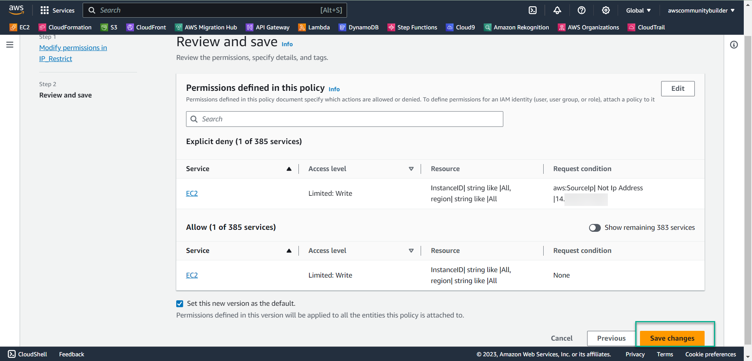
Task: Click Edit permissions button
Action: coord(678,88)
